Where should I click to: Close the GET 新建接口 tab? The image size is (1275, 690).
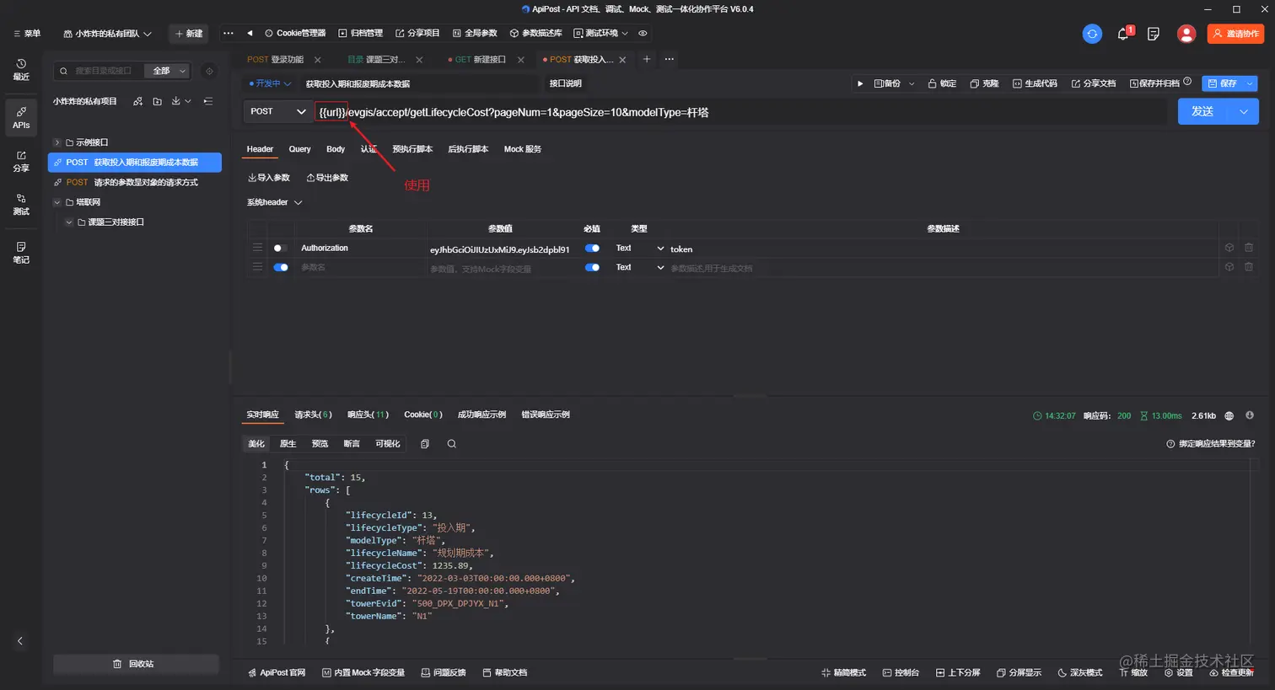point(521,60)
